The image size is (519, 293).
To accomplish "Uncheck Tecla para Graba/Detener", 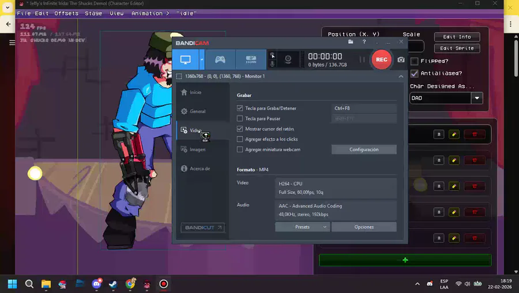I will [240, 108].
